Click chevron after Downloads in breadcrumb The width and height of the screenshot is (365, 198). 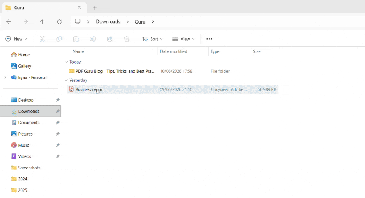[x=128, y=22]
